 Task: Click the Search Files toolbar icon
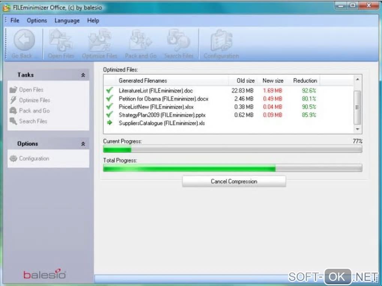tap(179, 40)
